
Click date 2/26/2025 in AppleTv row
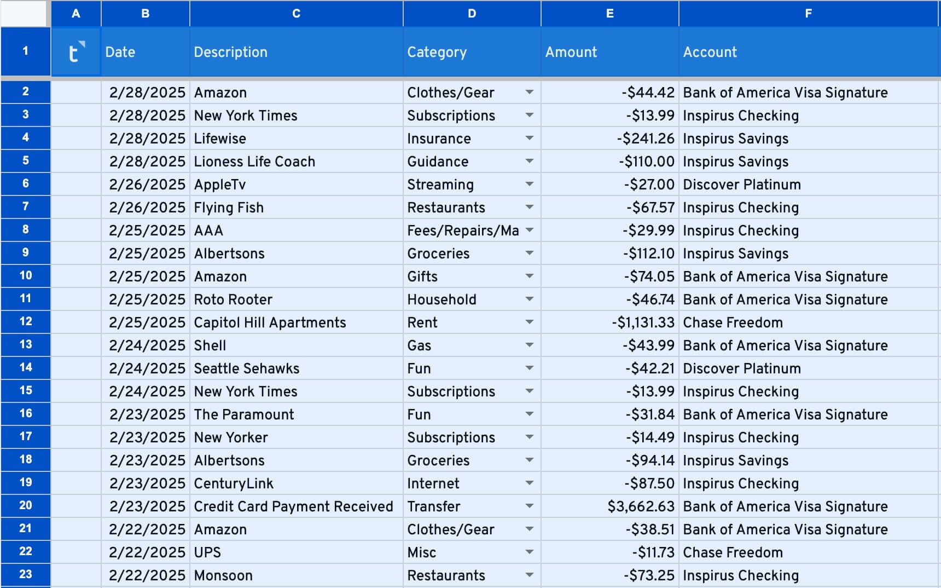[146, 185]
